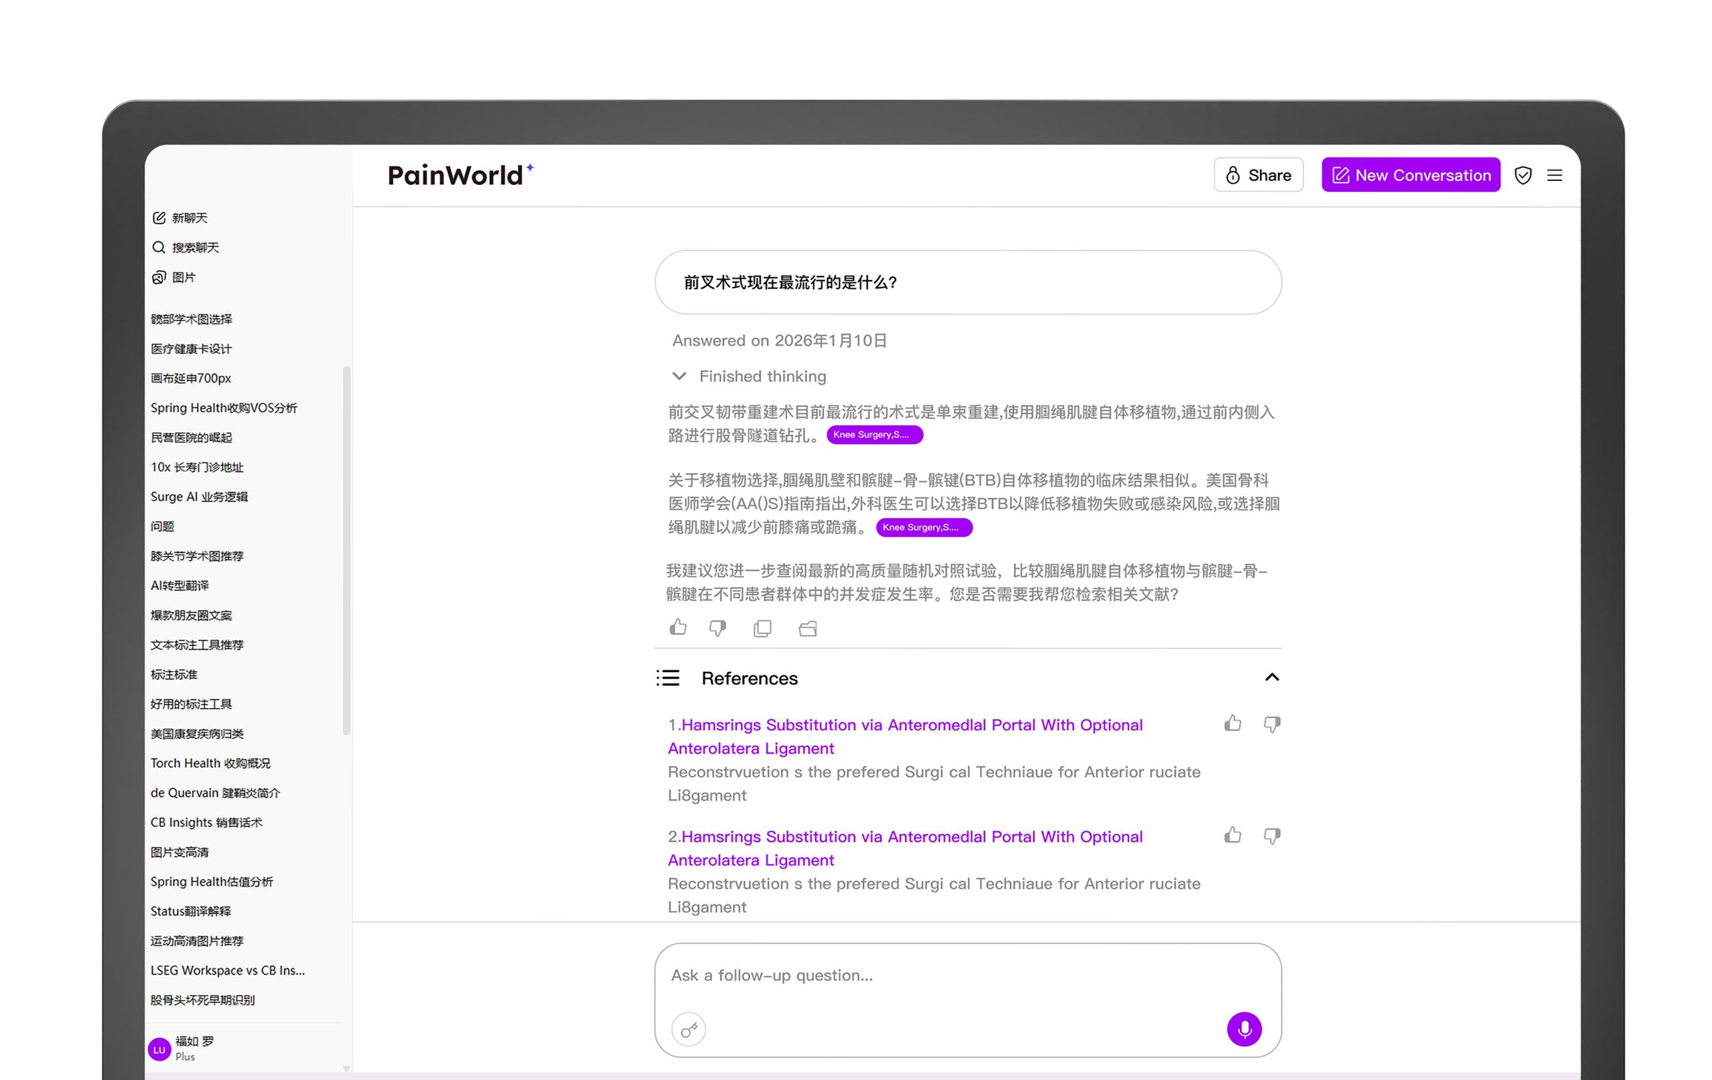Click the New Conversation button
The width and height of the screenshot is (1712, 1080).
[x=1410, y=175]
